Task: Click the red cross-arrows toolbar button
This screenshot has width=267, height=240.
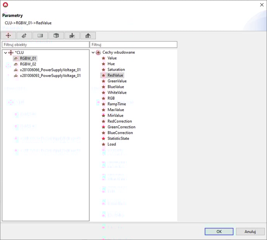Action: (x=9, y=36)
